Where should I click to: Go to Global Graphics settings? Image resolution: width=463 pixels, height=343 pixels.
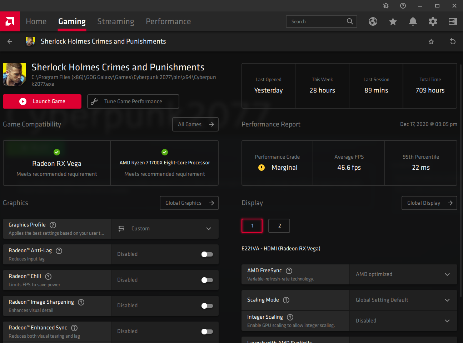pos(189,203)
